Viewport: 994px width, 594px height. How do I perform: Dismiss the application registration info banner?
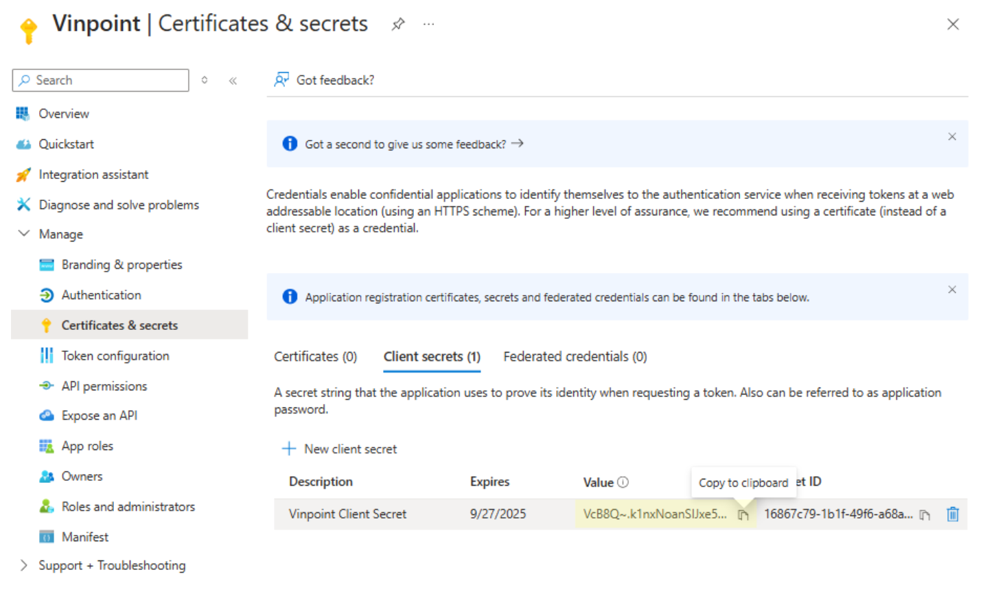coord(952,289)
